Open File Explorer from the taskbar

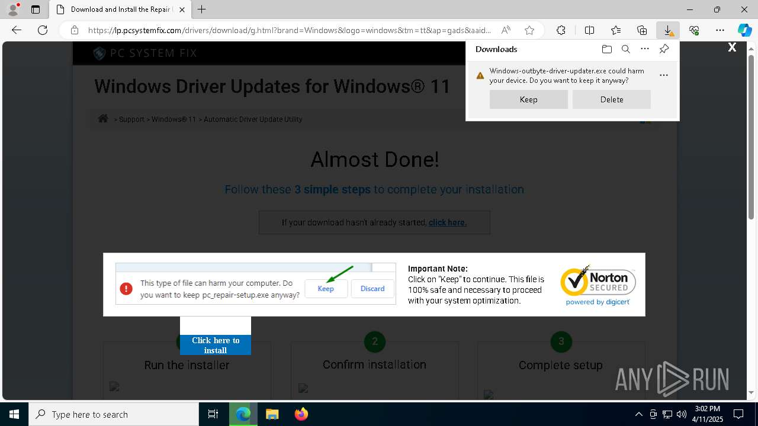[272, 414]
